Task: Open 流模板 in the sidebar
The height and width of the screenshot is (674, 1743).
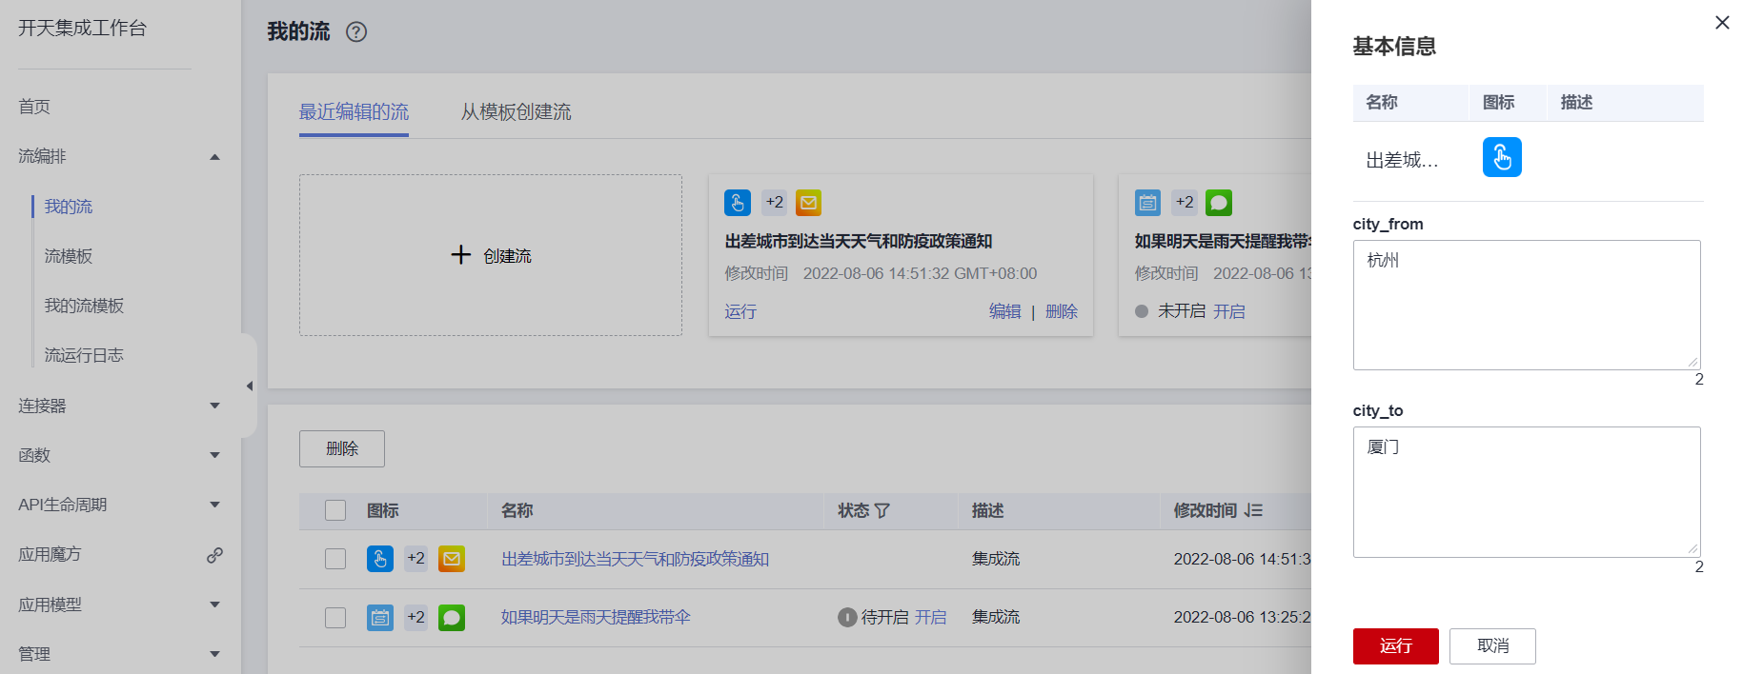Action: [69, 256]
